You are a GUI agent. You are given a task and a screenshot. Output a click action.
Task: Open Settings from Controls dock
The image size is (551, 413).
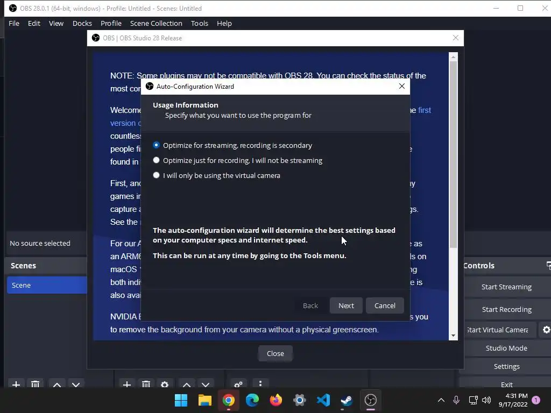coord(506,366)
